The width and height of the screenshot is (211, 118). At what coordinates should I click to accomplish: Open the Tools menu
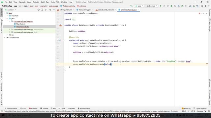coord(53,2)
